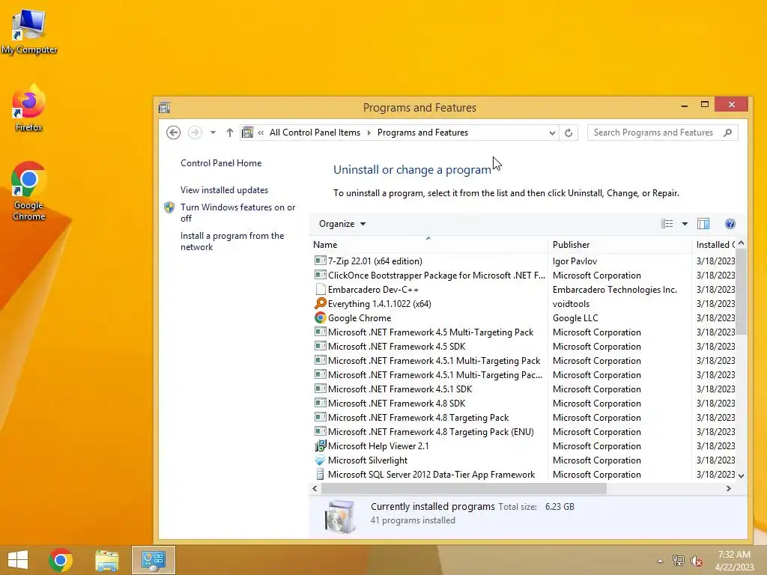Image resolution: width=767 pixels, height=575 pixels.
Task: Select Microsoft .NET Framework 4.5 Multi-Targeting Pack
Action: [x=524, y=332]
